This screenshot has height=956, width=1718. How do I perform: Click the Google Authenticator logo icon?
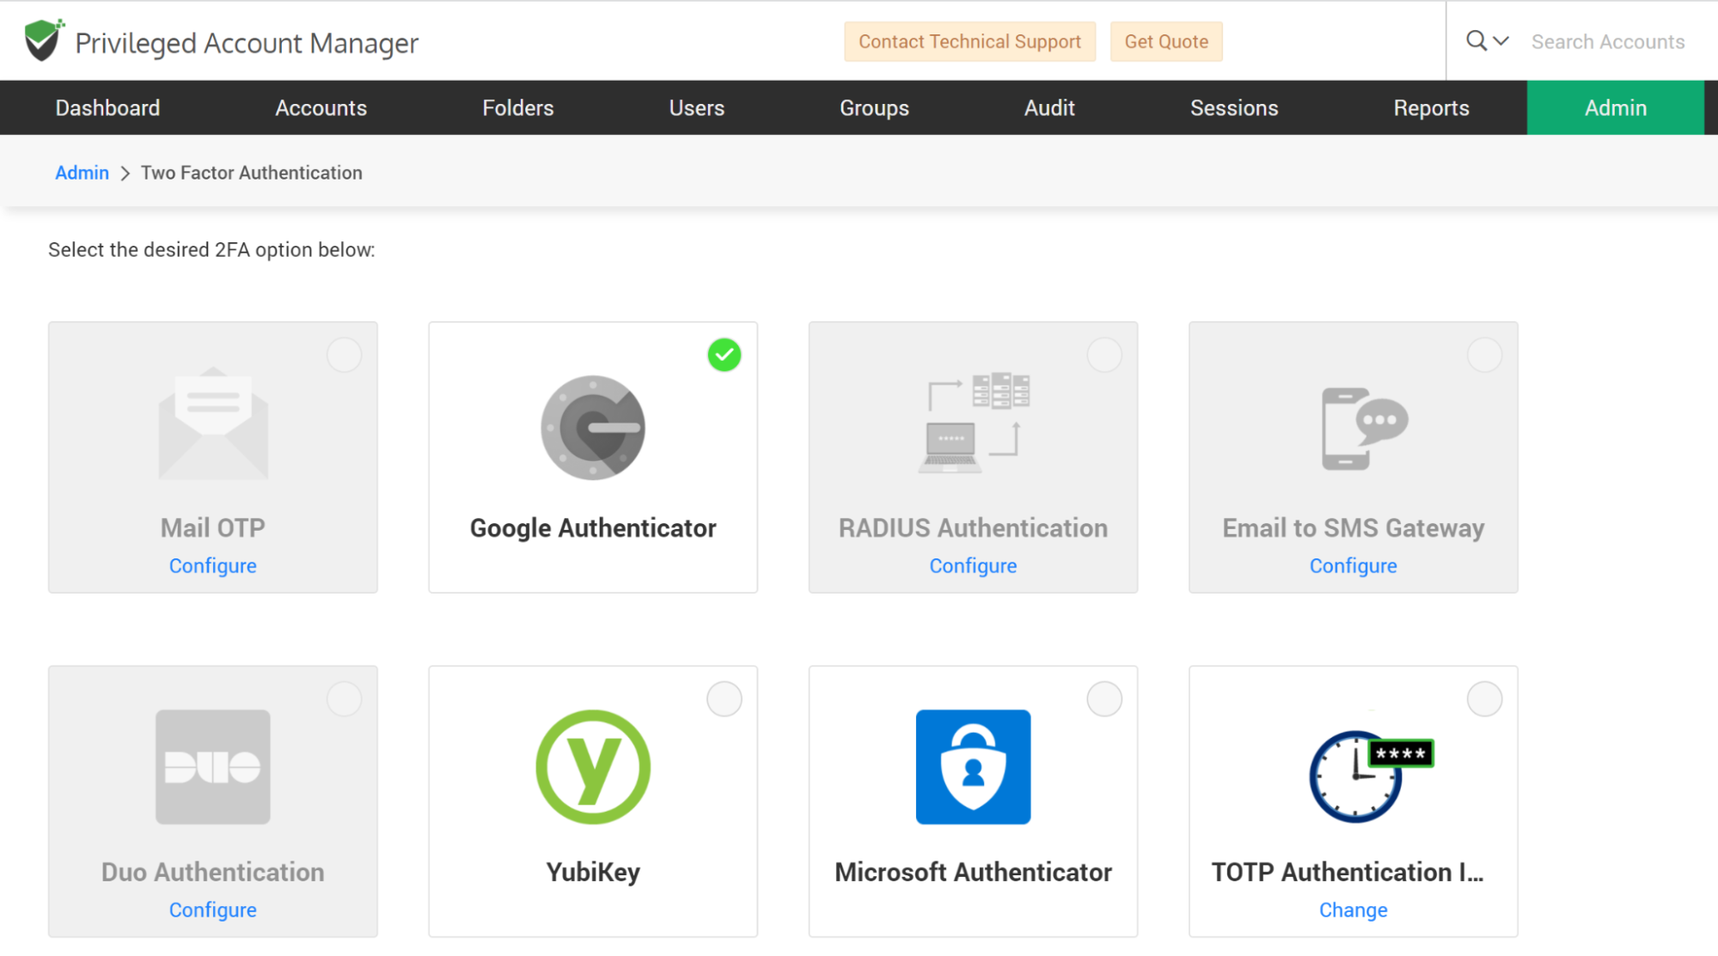click(x=592, y=427)
